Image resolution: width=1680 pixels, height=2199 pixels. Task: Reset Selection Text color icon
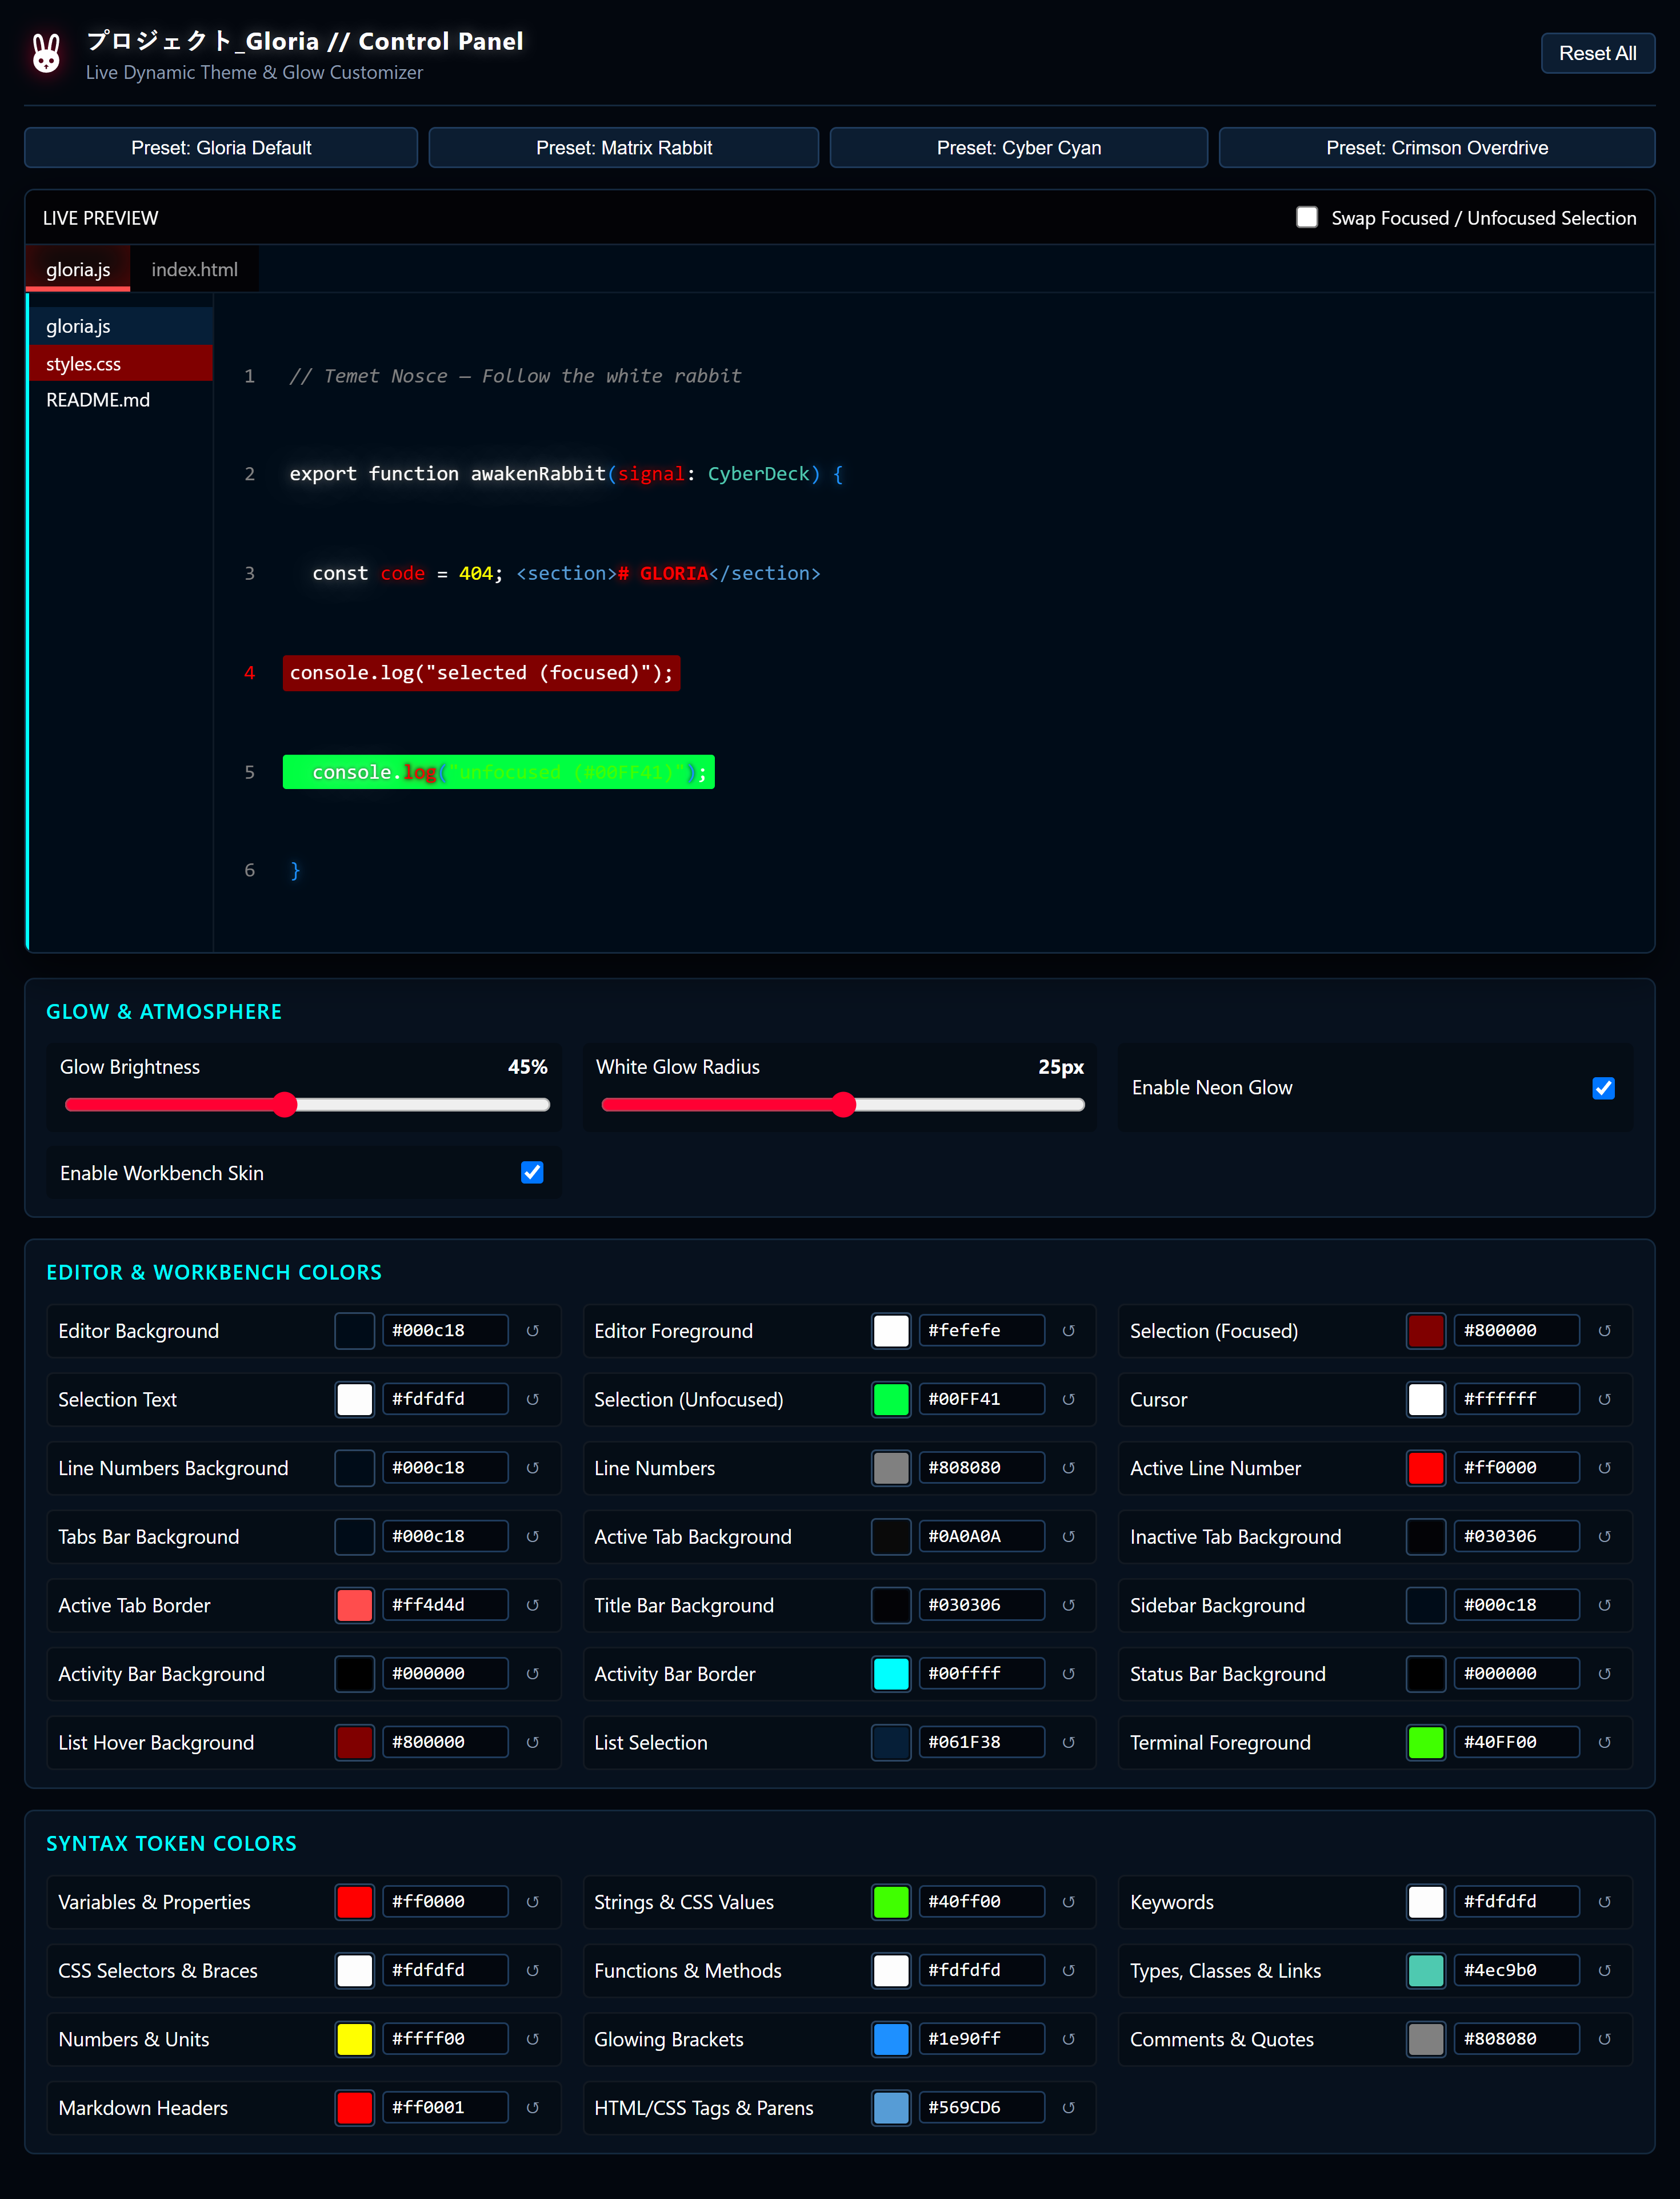tap(533, 1400)
